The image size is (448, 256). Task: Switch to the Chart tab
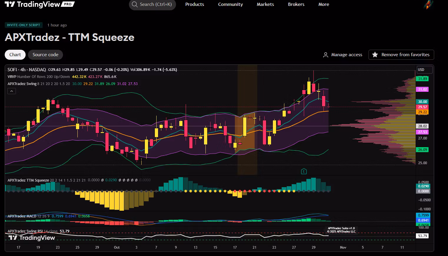[x=15, y=55]
